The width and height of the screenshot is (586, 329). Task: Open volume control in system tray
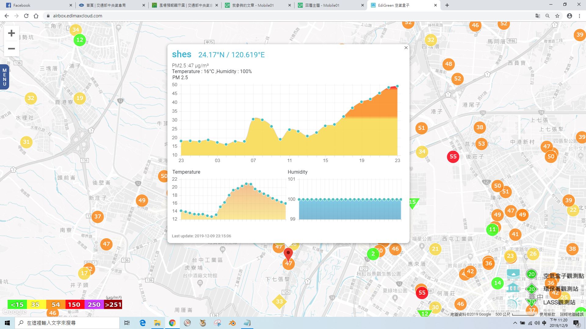click(x=537, y=323)
